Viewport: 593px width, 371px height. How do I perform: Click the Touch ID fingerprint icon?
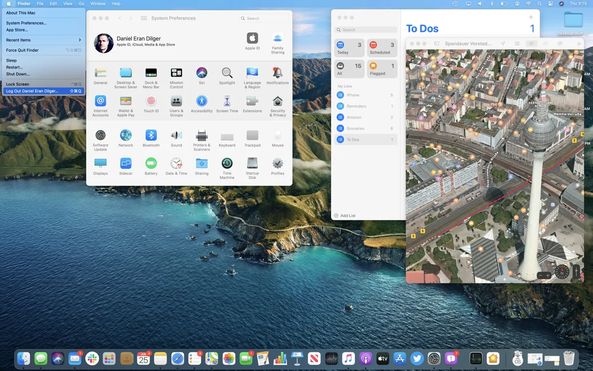tap(151, 102)
